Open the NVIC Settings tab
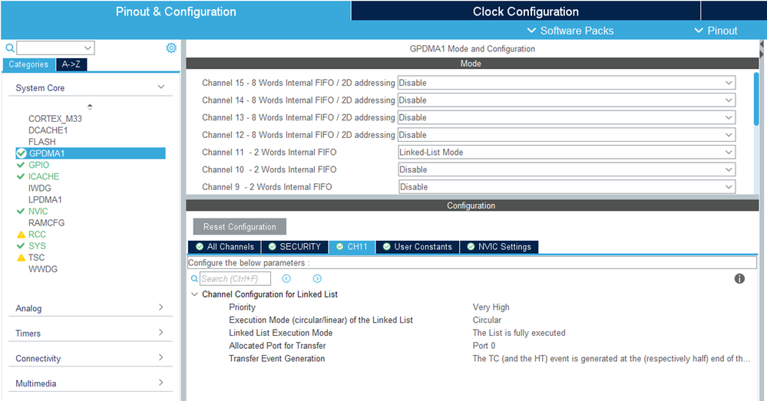The width and height of the screenshot is (767, 401). (x=499, y=247)
